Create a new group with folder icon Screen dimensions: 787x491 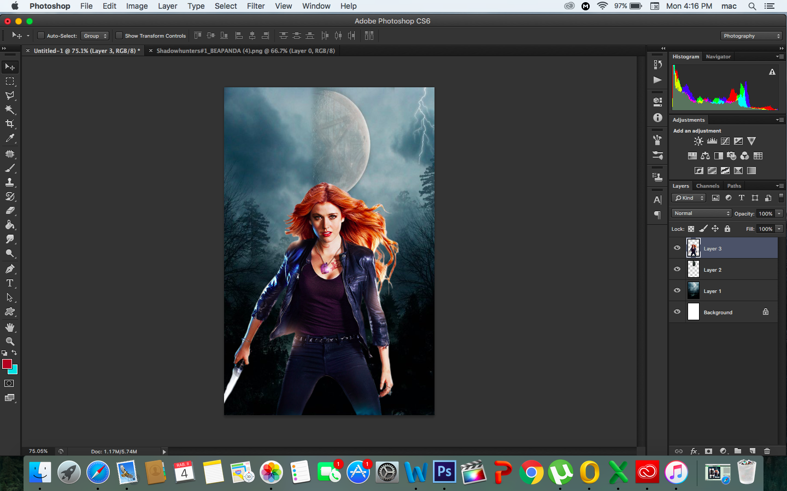[x=738, y=451]
